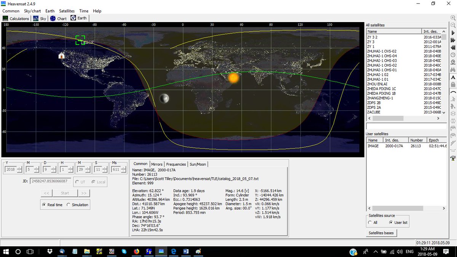
Task: Increment the hour spinner showing 1
Action: [70, 168]
